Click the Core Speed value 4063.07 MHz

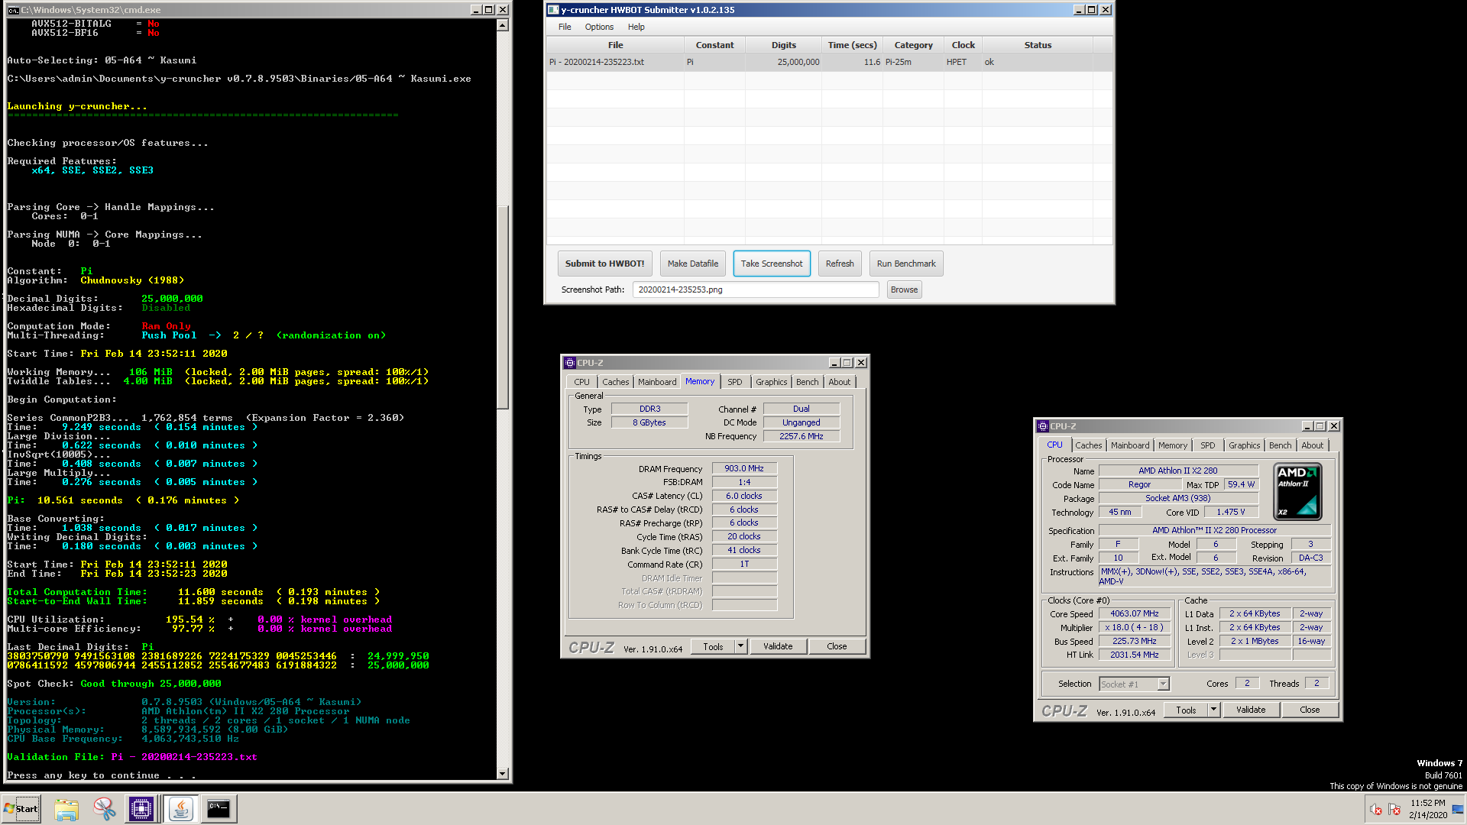[x=1134, y=613]
